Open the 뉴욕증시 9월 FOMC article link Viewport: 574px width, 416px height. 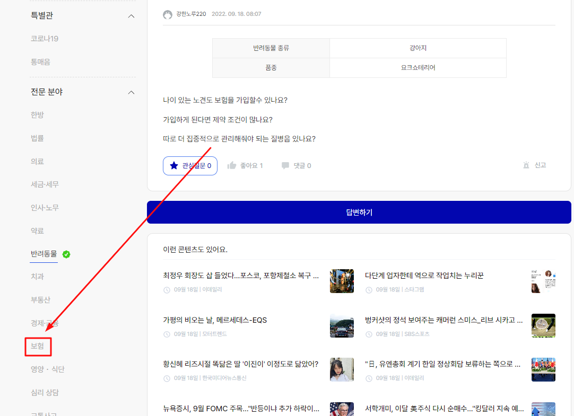(x=241, y=409)
